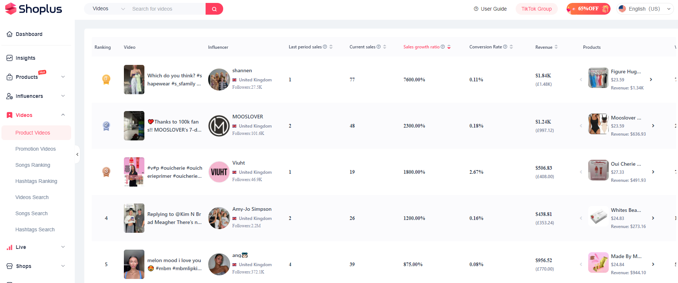Open the Videos search type dropdown

[108, 9]
